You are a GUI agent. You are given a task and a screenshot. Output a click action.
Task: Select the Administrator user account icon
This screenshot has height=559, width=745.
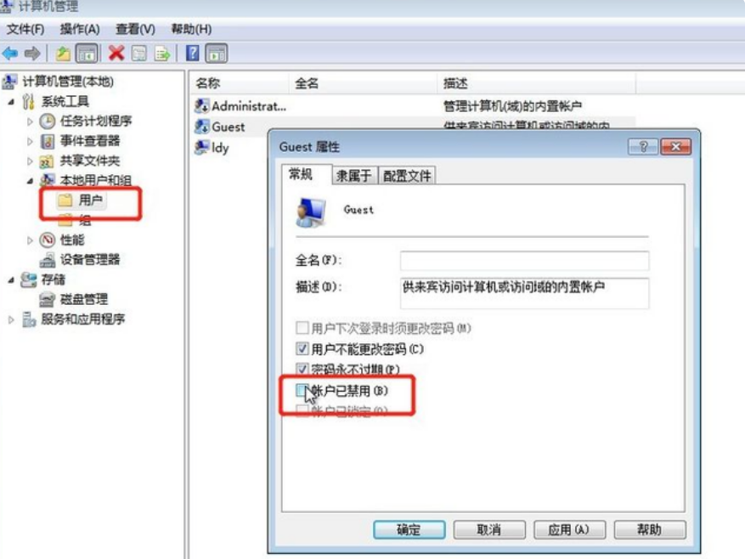coord(202,106)
